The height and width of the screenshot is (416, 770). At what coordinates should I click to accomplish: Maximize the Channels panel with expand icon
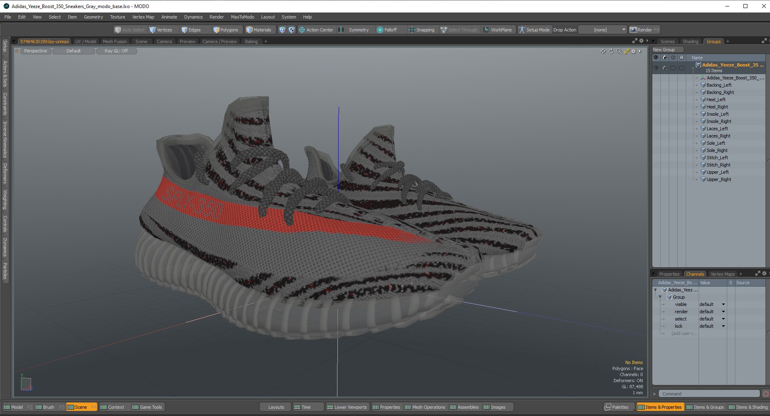pos(758,273)
